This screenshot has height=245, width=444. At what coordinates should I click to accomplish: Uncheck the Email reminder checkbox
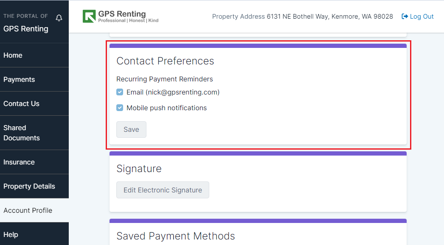[120, 92]
